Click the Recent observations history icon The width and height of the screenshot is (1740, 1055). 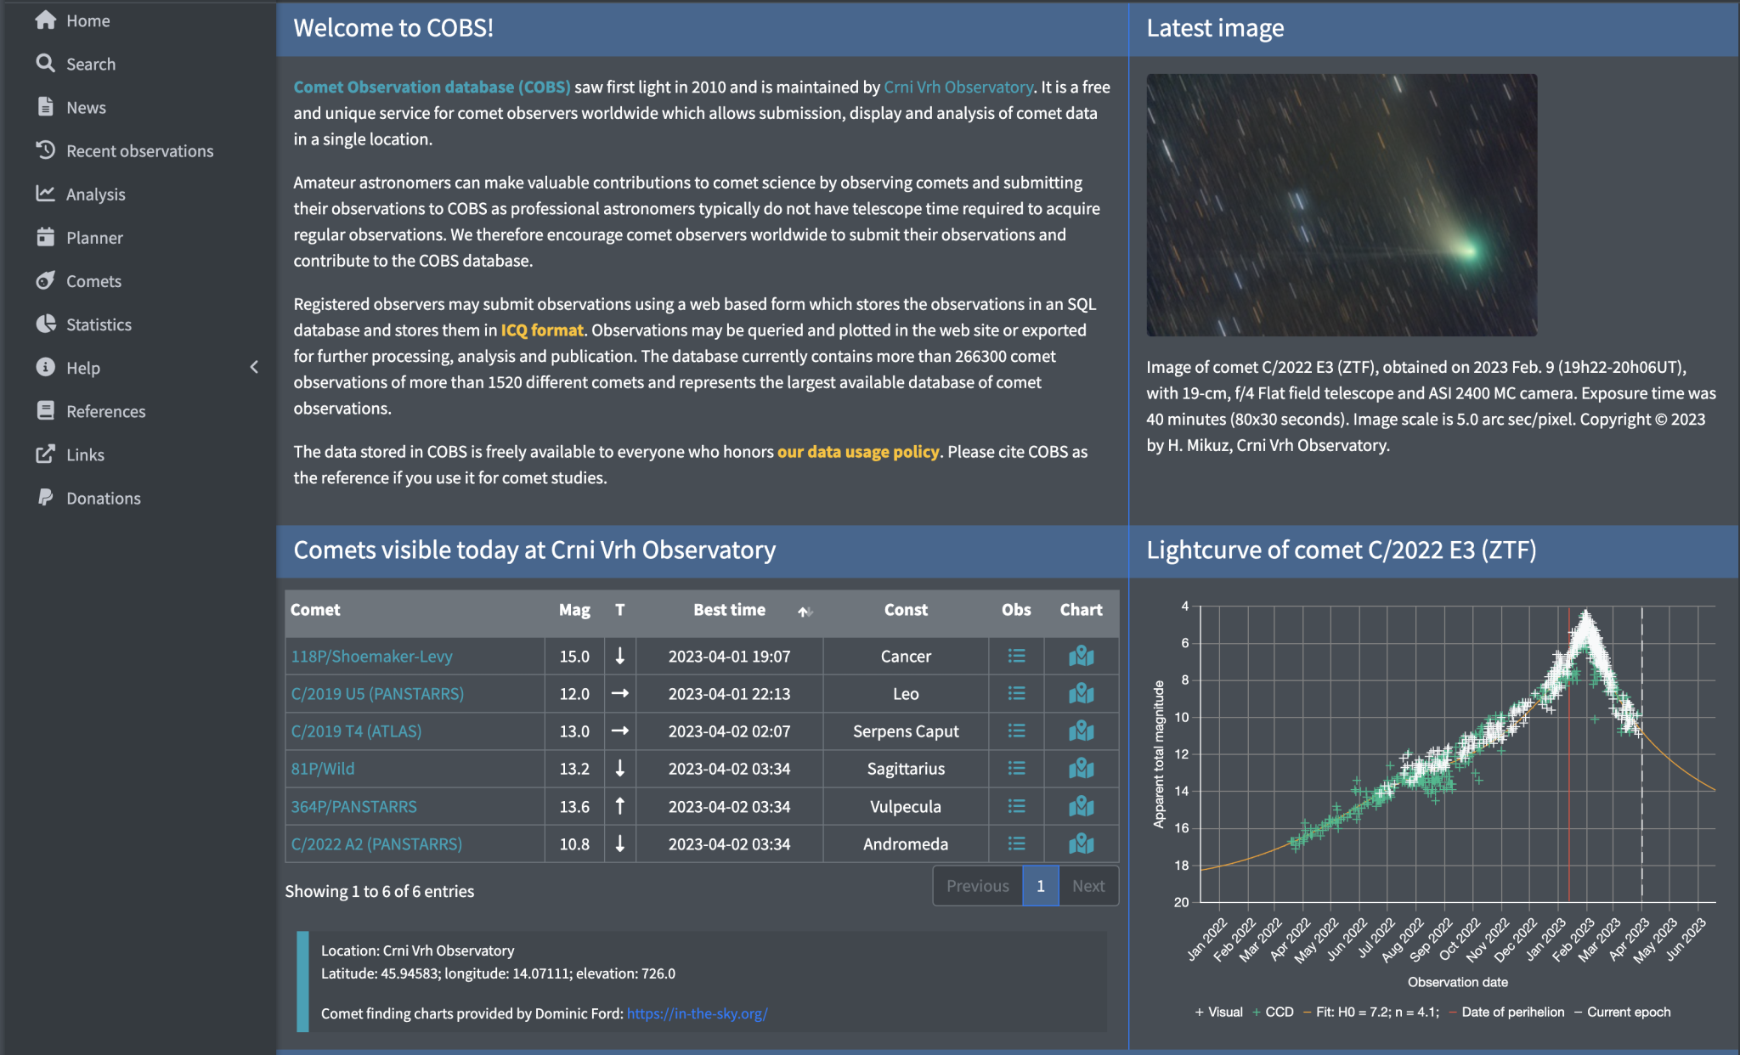click(45, 150)
